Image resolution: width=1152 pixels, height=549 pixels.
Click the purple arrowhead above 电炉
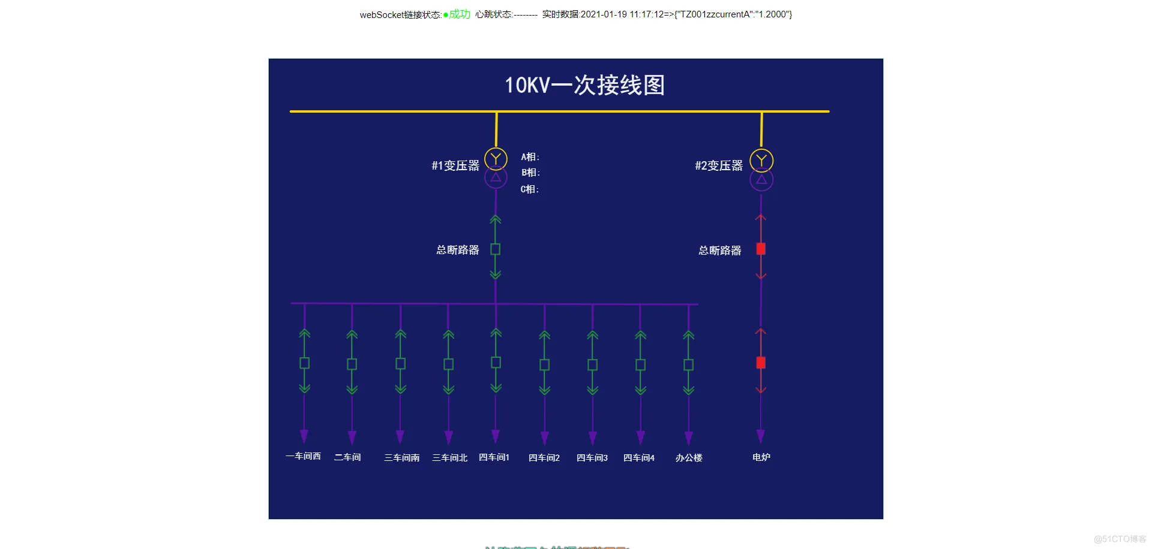(761, 436)
